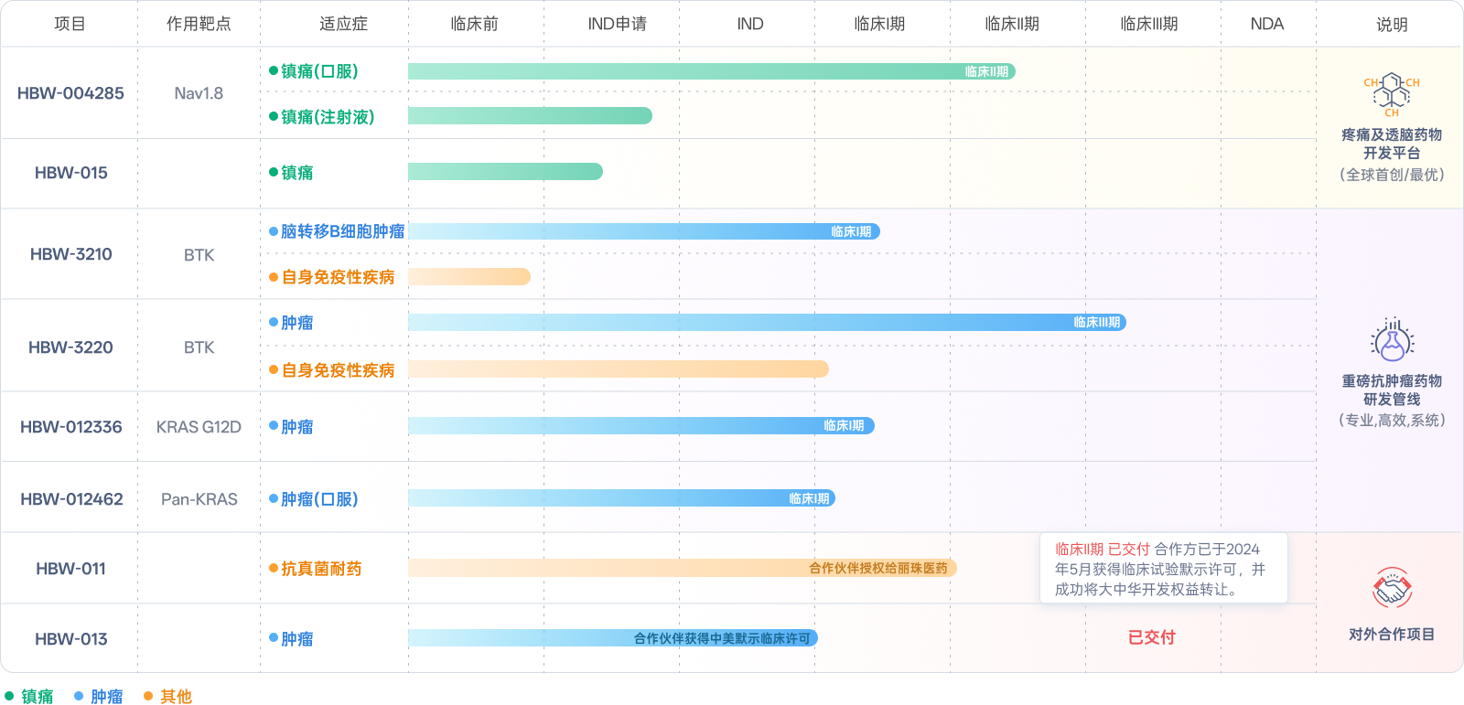Click the red 已交付 status label
This screenshot has width=1464, height=705.
click(x=1151, y=637)
